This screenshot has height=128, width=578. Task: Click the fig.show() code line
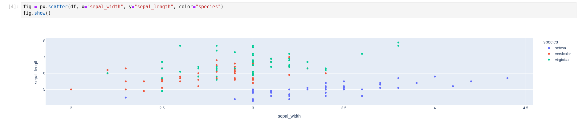click(37, 13)
